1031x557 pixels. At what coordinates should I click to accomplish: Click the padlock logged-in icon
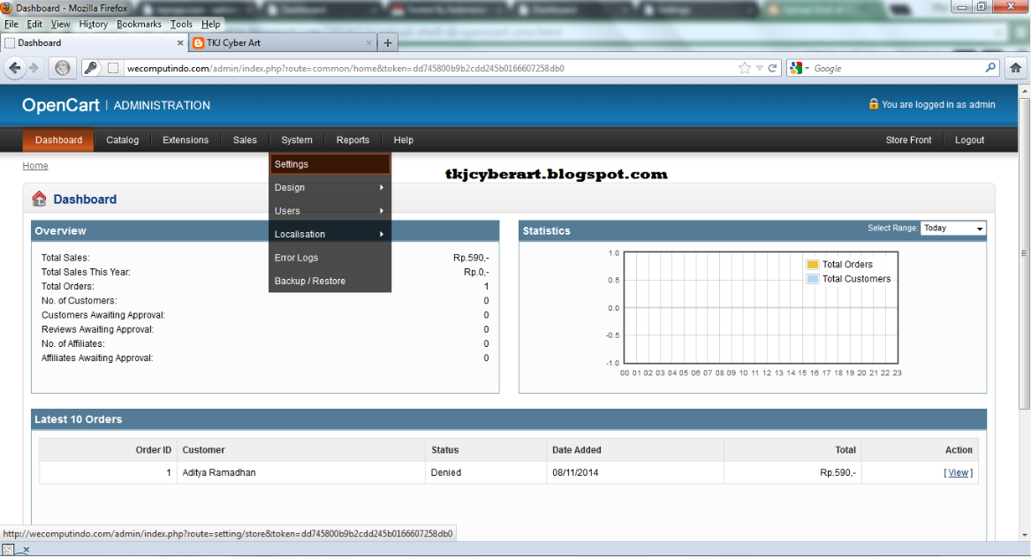point(873,104)
